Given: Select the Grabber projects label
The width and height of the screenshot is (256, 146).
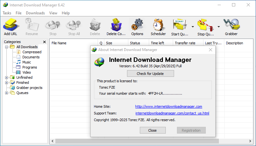Looking at the screenshot, I should click(29, 88).
